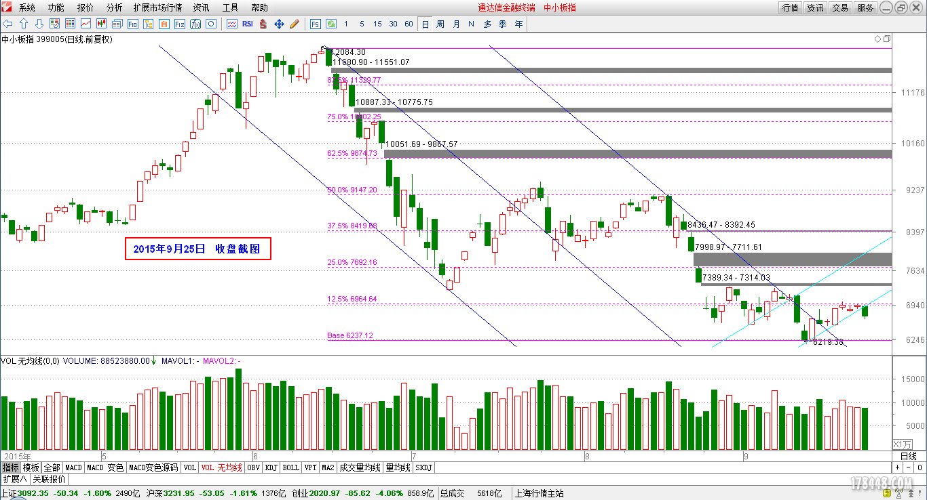Click the 服务 button at top right
Viewport: 927px width, 500px height.
pyautogui.click(x=865, y=7)
